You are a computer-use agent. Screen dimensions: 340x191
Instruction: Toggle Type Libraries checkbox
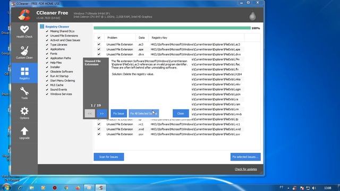click(x=47, y=45)
